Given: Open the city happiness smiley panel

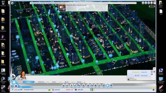Looking at the screenshot, I should [49, 90].
